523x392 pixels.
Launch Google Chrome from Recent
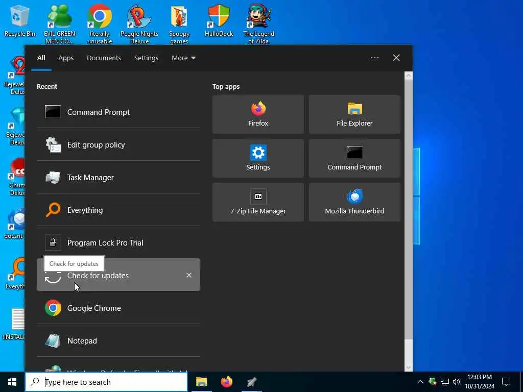pyautogui.click(x=118, y=308)
